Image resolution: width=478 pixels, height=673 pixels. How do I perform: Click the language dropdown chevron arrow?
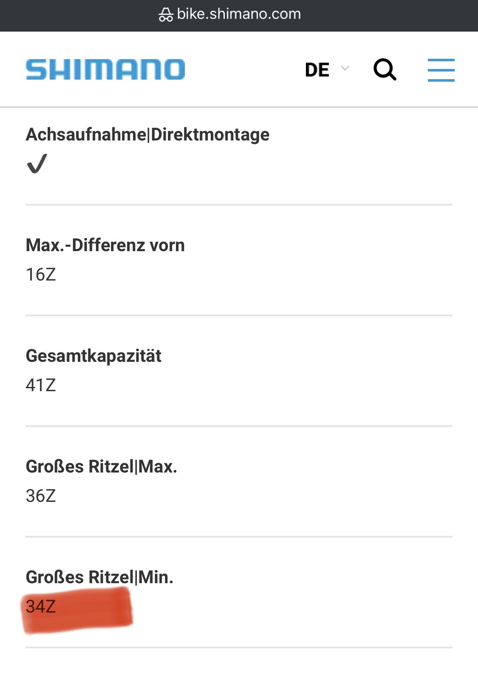point(345,68)
